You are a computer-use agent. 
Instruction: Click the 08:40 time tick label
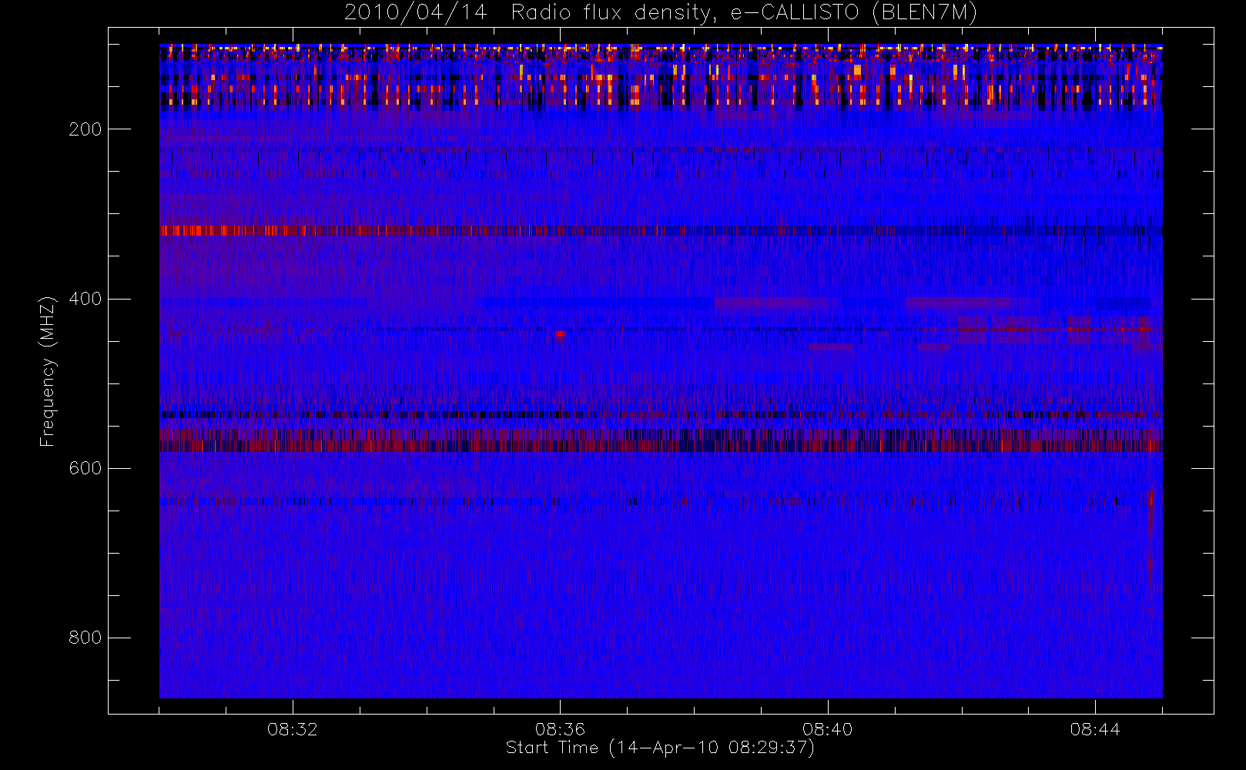point(828,729)
